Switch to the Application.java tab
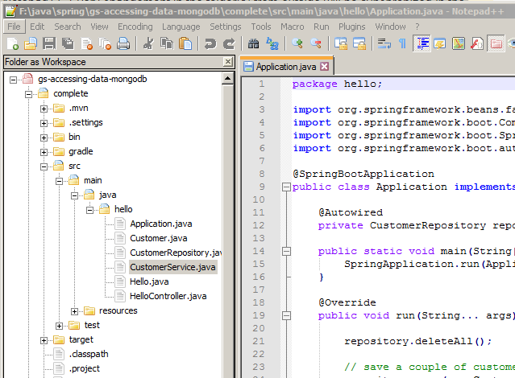This screenshot has height=378, width=515. click(x=286, y=67)
